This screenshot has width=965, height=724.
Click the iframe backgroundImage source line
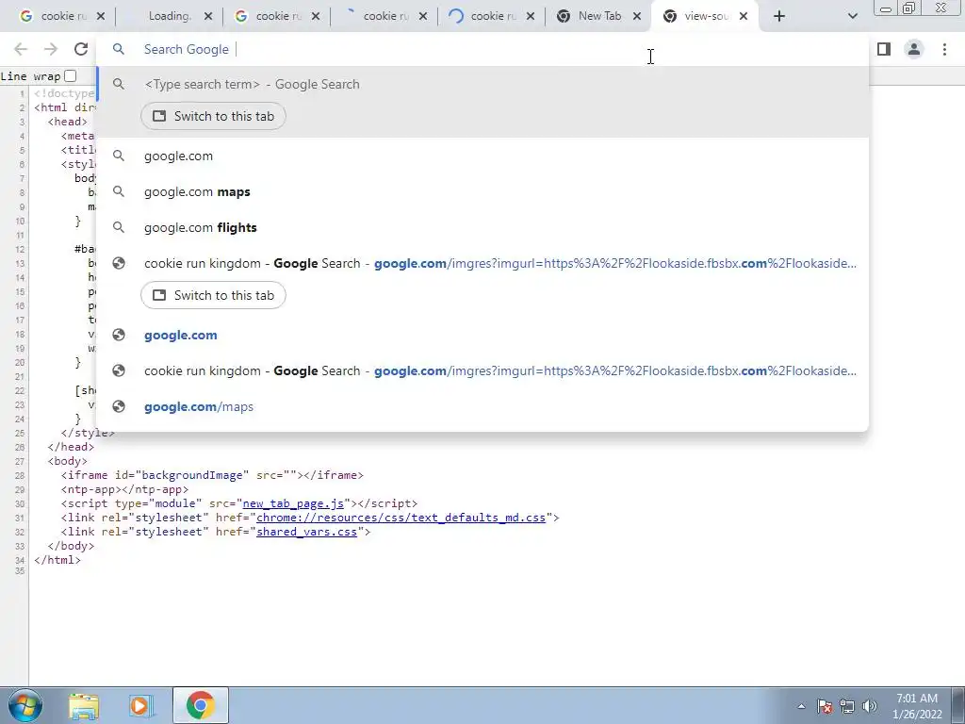(212, 475)
